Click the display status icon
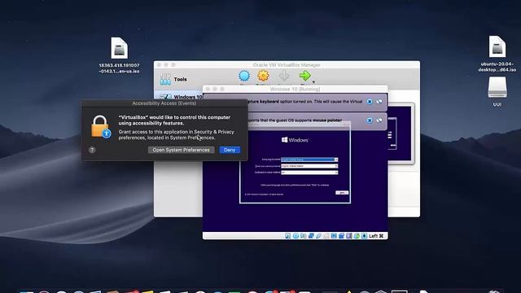The height and width of the screenshot is (293, 521). click(334, 236)
